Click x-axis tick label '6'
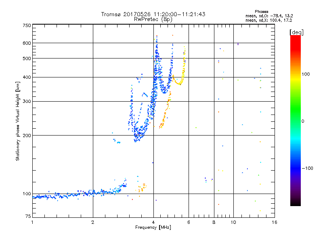Viewport: 323px width, 242px height. tap(189, 222)
